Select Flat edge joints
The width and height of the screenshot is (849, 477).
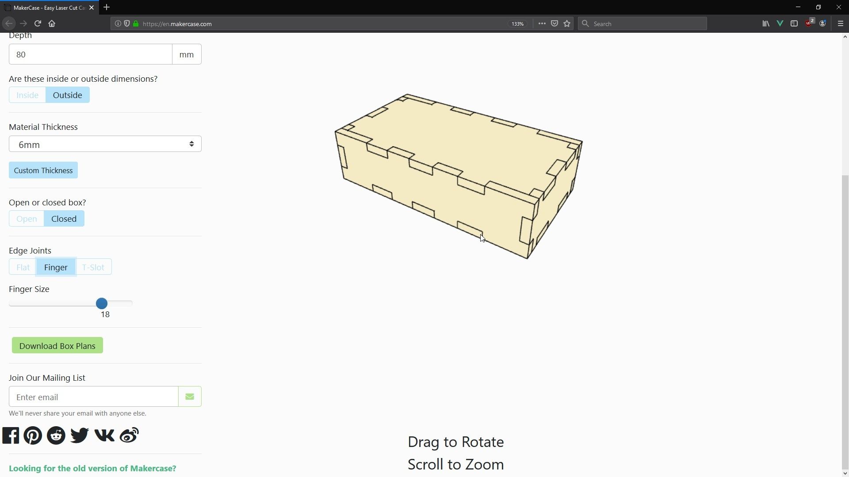pyautogui.click(x=22, y=267)
